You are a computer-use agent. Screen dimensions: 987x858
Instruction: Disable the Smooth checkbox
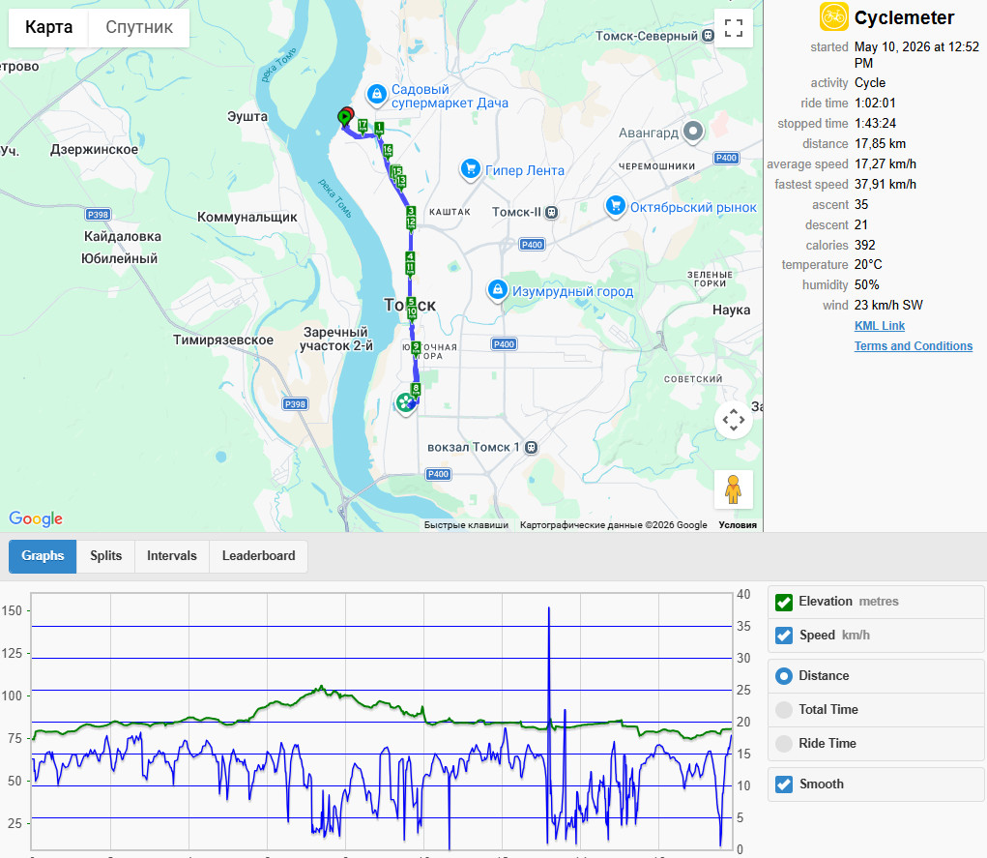click(x=784, y=784)
